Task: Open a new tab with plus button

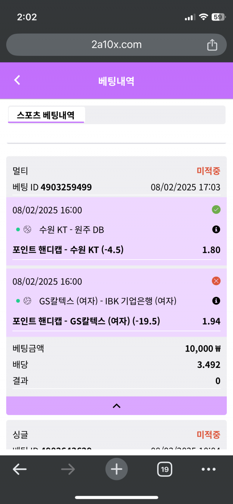Action: (x=116, y=469)
